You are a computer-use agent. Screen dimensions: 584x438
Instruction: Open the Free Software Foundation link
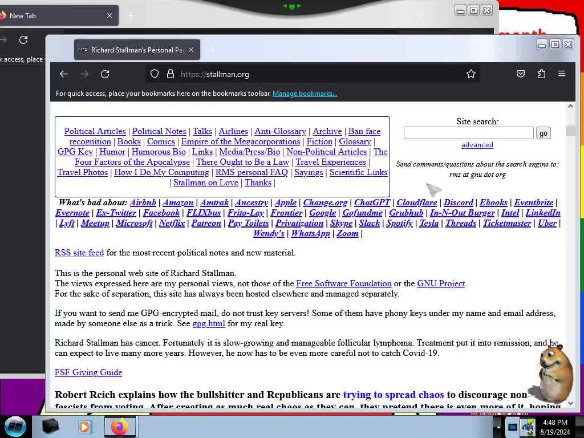pyautogui.click(x=344, y=283)
